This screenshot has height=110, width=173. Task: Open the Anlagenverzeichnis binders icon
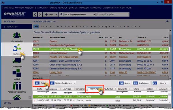point(17,86)
